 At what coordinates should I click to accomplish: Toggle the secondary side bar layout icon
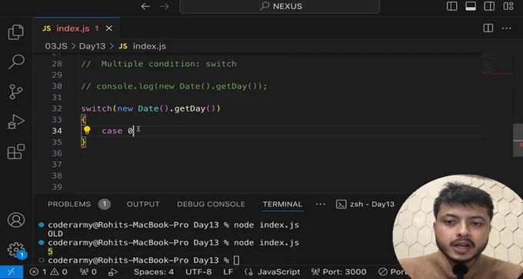point(489,6)
